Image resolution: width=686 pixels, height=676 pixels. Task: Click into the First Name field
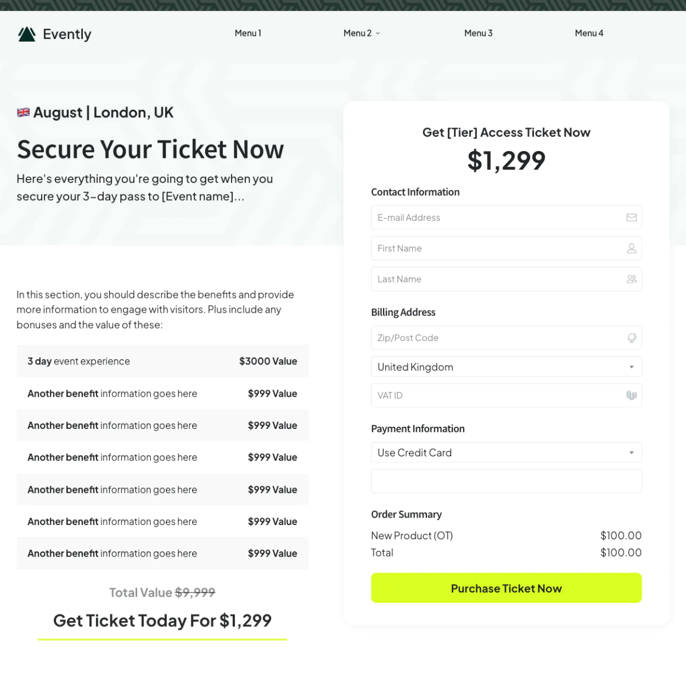pos(506,248)
